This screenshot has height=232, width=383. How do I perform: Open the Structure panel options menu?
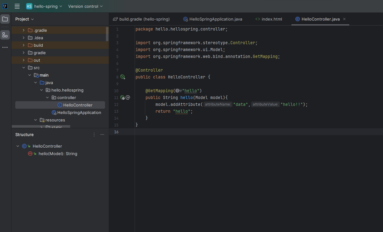(x=94, y=135)
